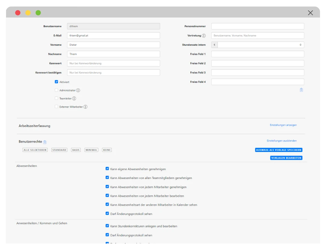Uncheck the Aktiviert checkbox
Image resolution: width=323 pixels, height=249 pixels.
pos(56,82)
